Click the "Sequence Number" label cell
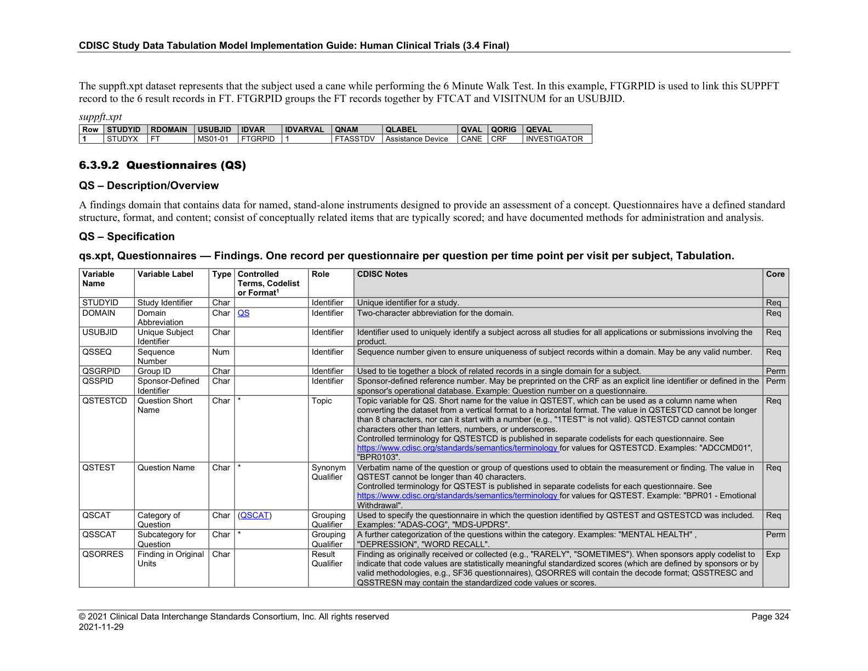868x671 pixels. pos(172,356)
